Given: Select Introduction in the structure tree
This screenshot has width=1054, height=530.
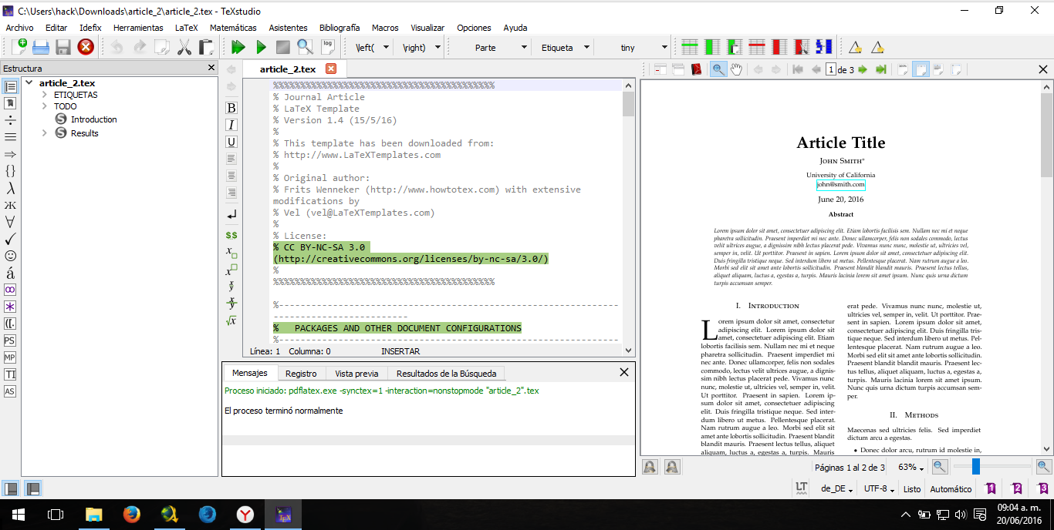Looking at the screenshot, I should [x=93, y=119].
